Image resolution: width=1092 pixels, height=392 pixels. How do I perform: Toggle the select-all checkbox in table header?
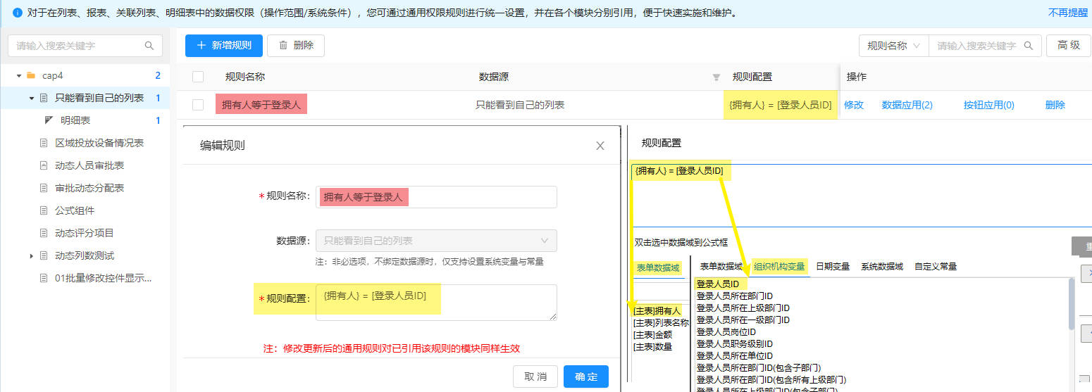pos(198,77)
